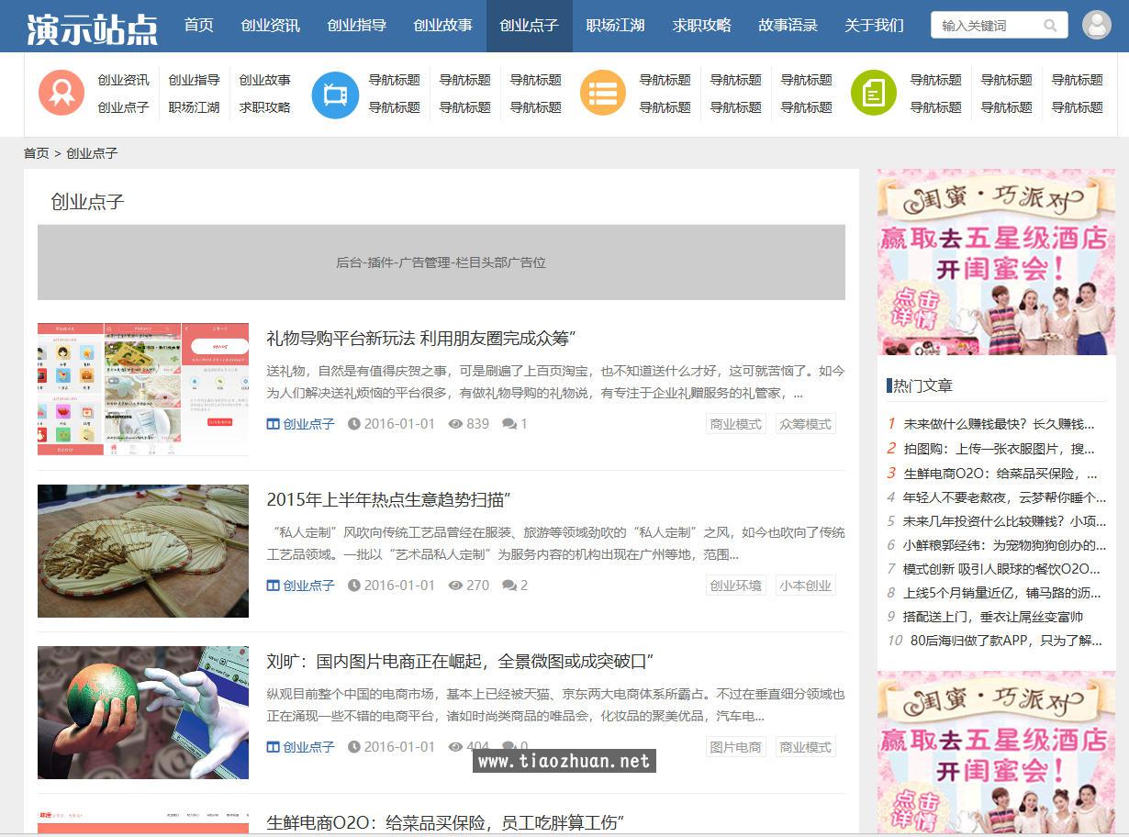This screenshot has height=837, width=1129.
Task: Click 首页 in breadcrumb
Action: (37, 153)
